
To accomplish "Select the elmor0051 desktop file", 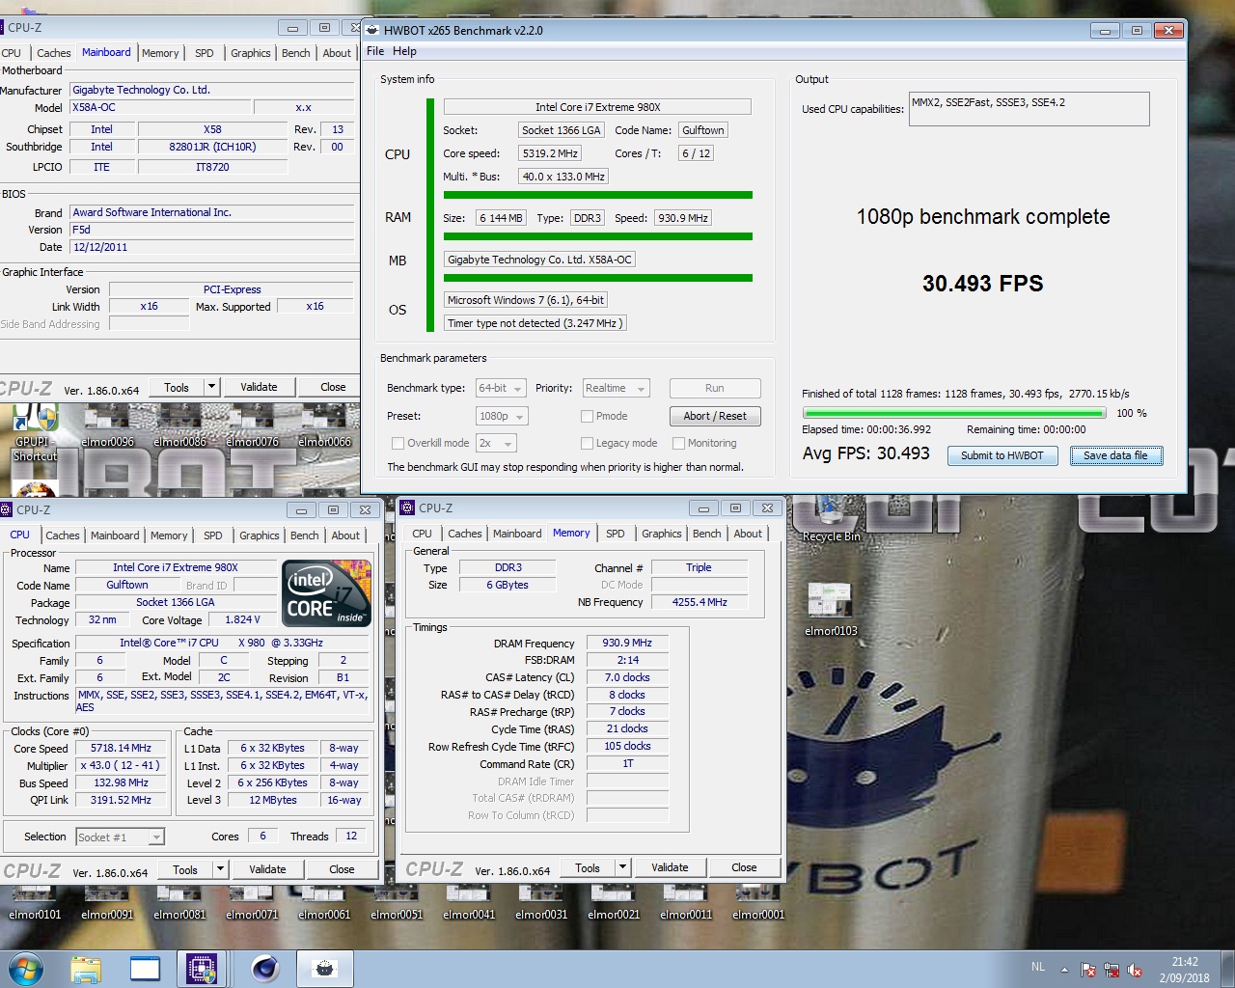I will click(x=397, y=902).
